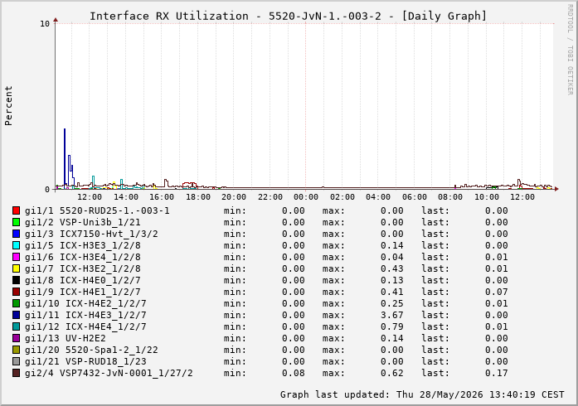
Task: Click legend label gi1/5 ICX-H3E3_1/2/8
Action: click(x=83, y=245)
